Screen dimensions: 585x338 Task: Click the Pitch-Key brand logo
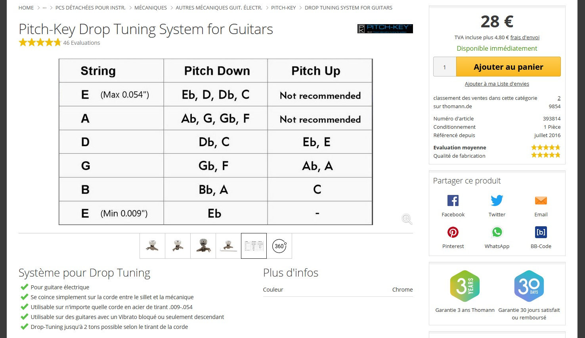tap(385, 29)
